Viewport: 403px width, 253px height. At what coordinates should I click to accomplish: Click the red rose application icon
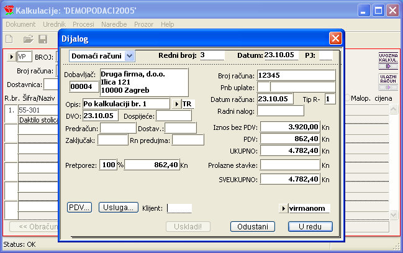[9, 11]
